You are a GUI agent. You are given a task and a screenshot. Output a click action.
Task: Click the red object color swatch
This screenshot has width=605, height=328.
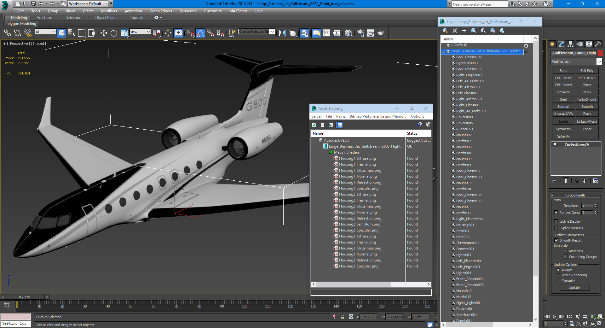point(600,53)
